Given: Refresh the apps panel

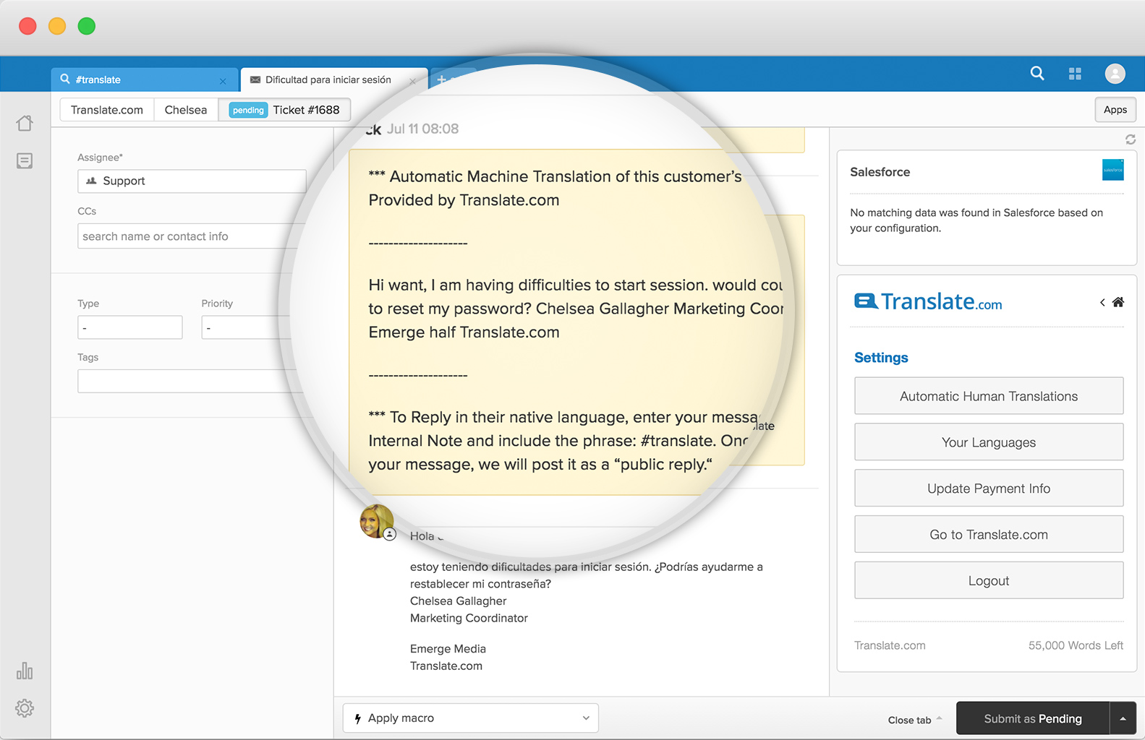Looking at the screenshot, I should [x=1130, y=139].
